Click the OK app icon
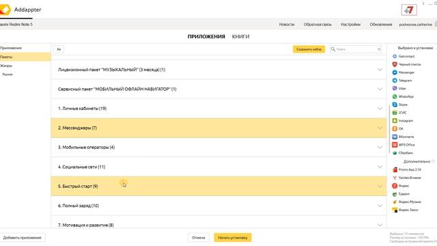The width and height of the screenshot is (437, 246). coord(395,128)
